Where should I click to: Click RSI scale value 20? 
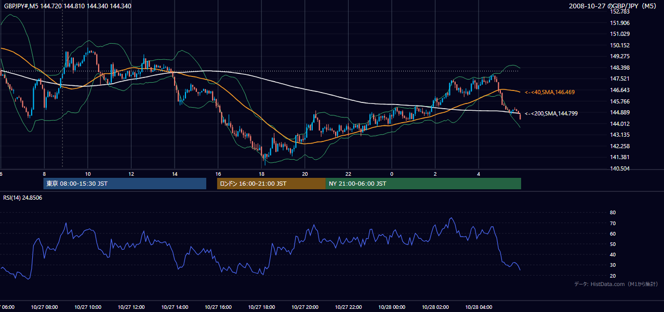[x=613, y=276]
